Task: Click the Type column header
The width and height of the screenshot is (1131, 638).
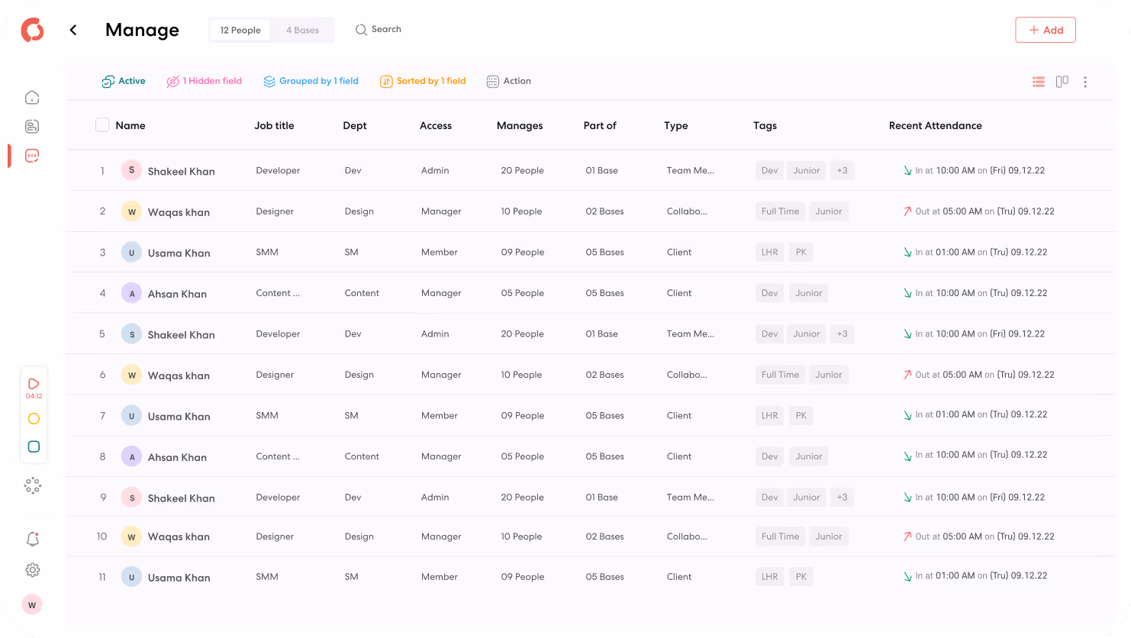Action: pos(676,126)
